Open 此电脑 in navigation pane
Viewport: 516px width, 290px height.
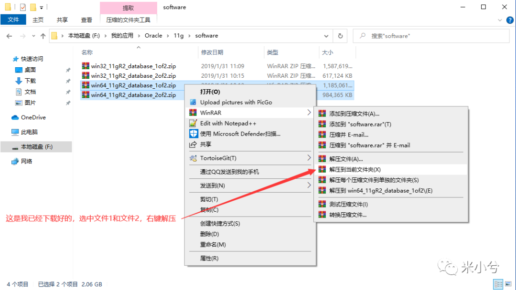pyautogui.click(x=29, y=132)
